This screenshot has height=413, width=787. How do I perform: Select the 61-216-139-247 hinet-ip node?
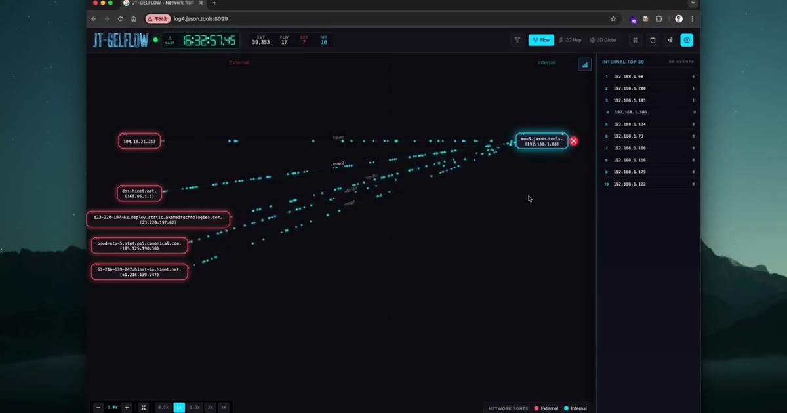139,271
